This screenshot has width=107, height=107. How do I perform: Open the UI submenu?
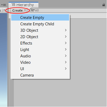coord(40,69)
